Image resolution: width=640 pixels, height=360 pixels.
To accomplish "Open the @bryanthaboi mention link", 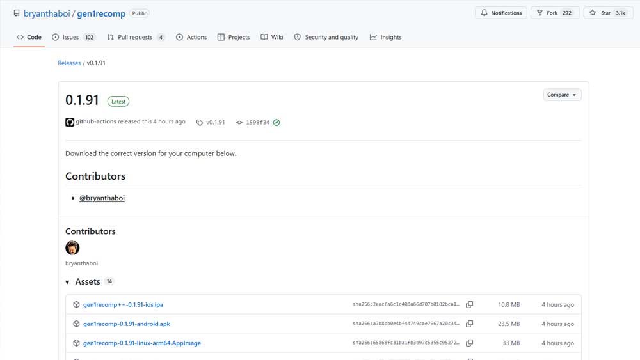I will coord(102,198).
